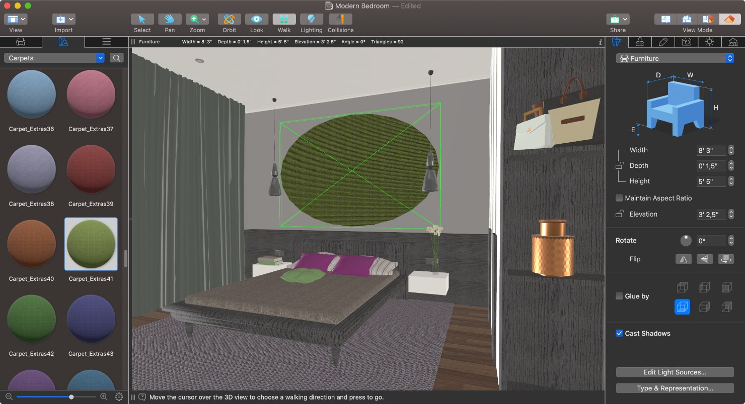Open the Furniture inspector dropdown

point(675,58)
